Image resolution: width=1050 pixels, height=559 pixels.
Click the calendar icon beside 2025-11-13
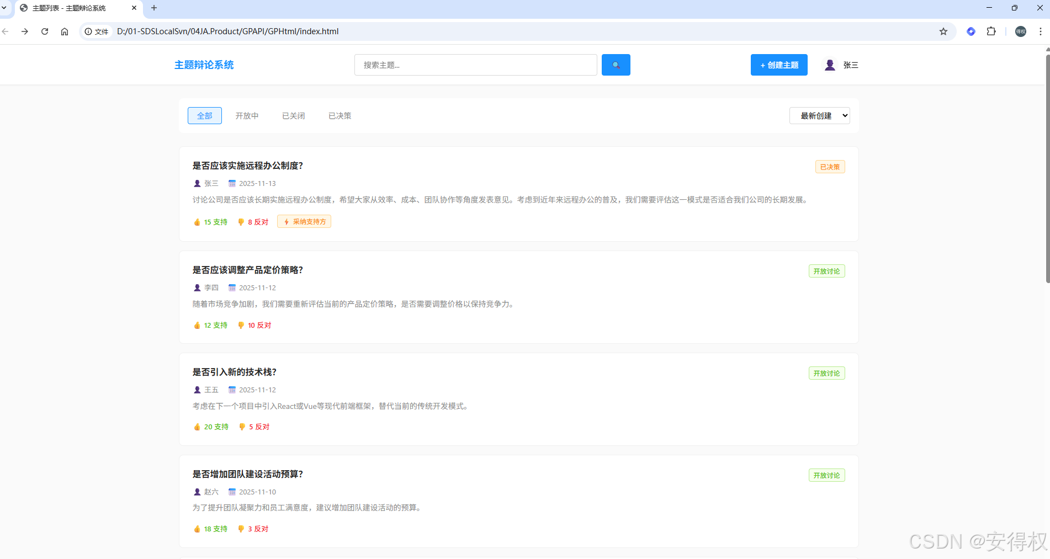pos(232,183)
